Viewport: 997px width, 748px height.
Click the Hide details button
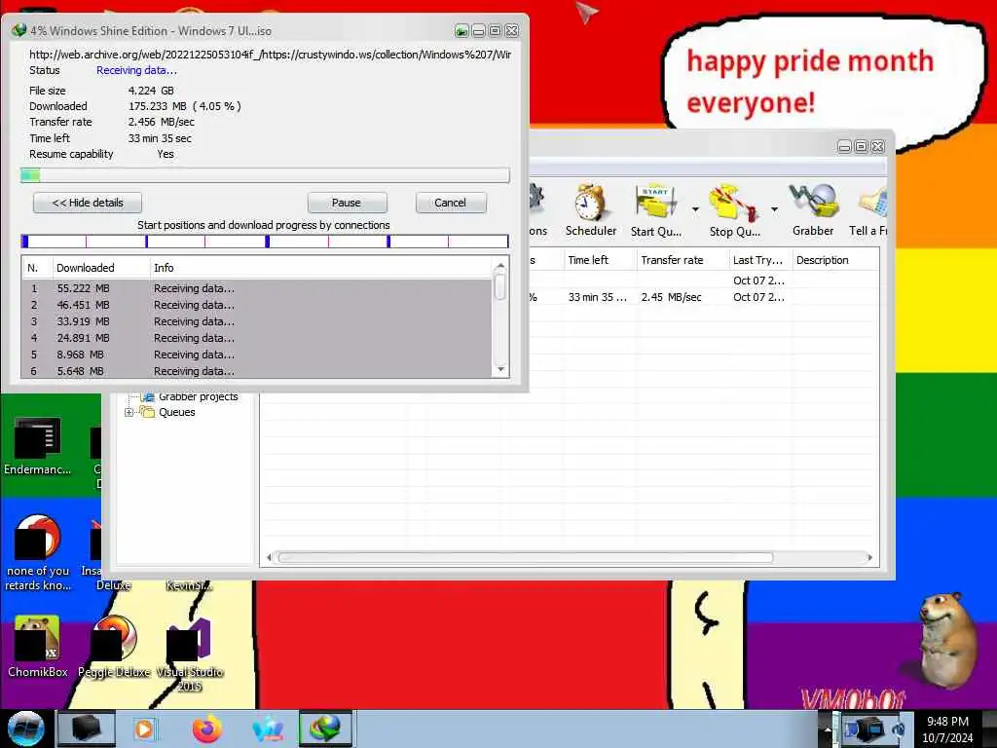(x=87, y=203)
